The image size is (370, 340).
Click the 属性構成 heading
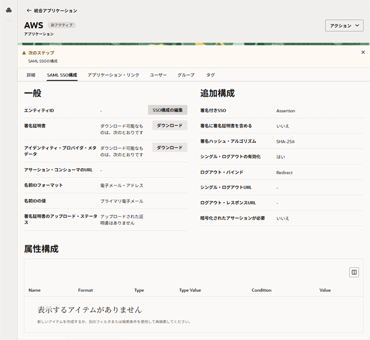coord(41,249)
